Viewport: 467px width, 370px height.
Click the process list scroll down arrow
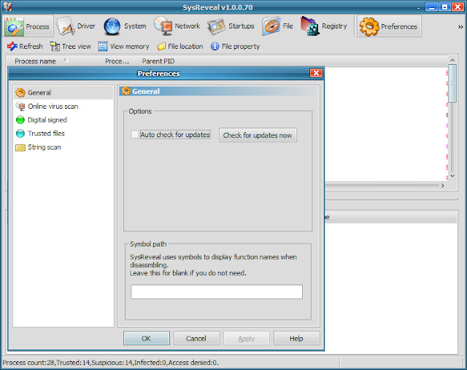[452, 176]
